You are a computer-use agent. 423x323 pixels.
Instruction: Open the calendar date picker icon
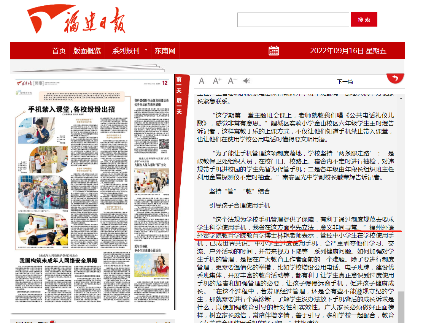[x=274, y=51]
